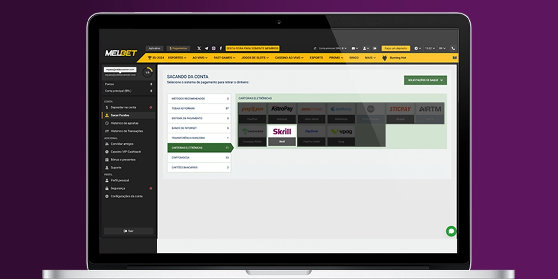Open Cassino VIP Cashback
Image resolution: width=558 pixels, height=279 pixels.
129,152
